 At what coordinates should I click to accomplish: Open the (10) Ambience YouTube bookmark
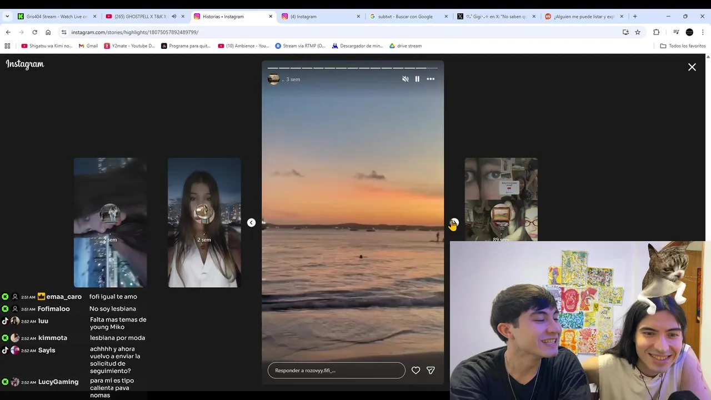(x=243, y=46)
